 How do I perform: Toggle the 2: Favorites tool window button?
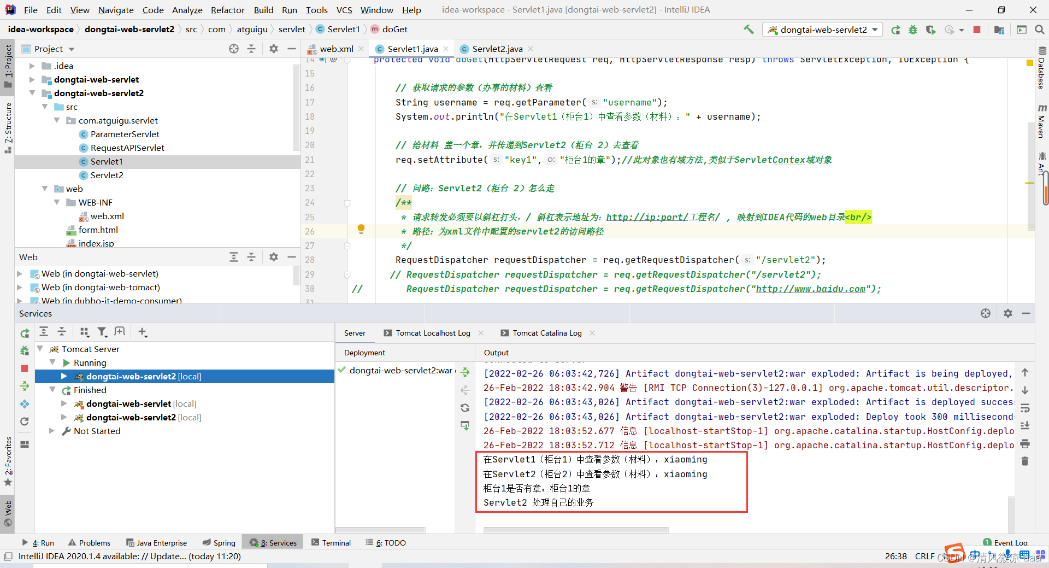tap(8, 462)
